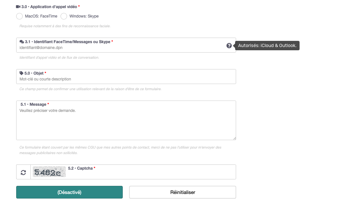This screenshot has width=353, height=205.
Task: Click the chat bubbles icon next to Identifiant
Action: click(22, 42)
